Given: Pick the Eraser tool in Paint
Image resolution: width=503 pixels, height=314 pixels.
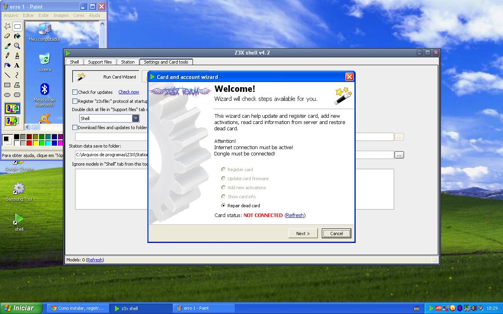Looking at the screenshot, I should (7, 36).
